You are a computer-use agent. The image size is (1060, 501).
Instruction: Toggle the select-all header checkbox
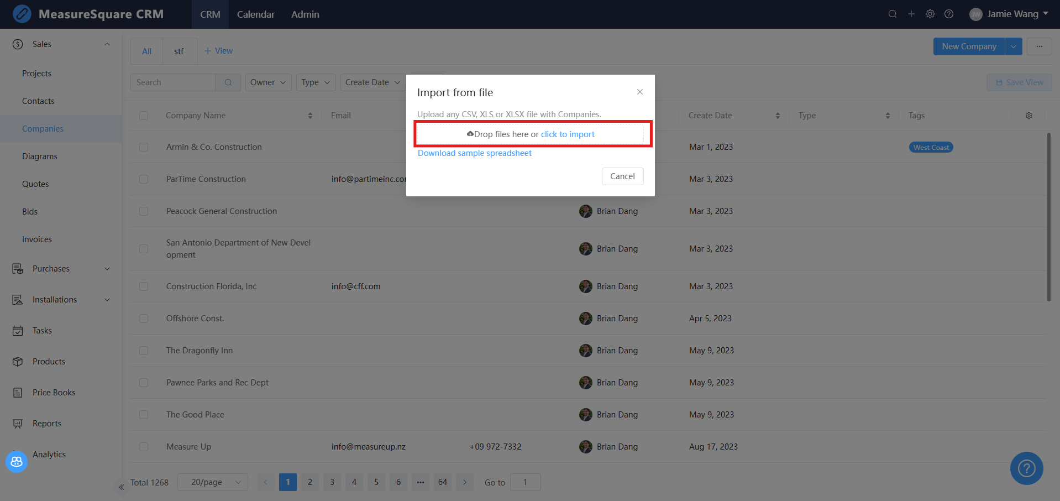(144, 116)
